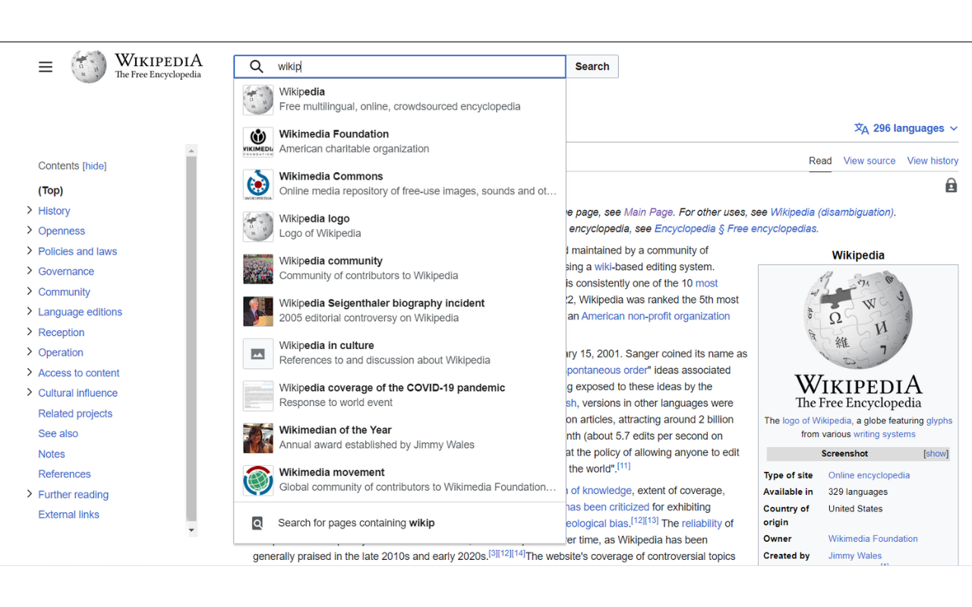
Task: Click the placeholder image icon for Wikipedia in culture
Action: coord(258,354)
